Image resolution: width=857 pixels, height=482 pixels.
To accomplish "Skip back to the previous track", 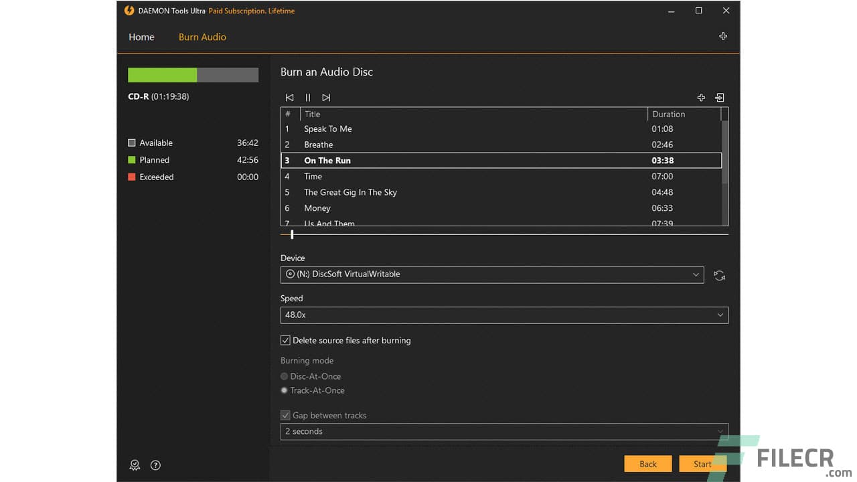I will tap(289, 97).
